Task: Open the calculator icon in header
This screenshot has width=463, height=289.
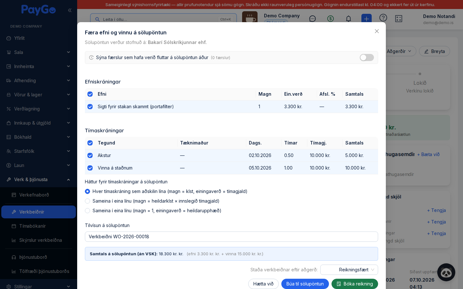Action: [399, 19]
